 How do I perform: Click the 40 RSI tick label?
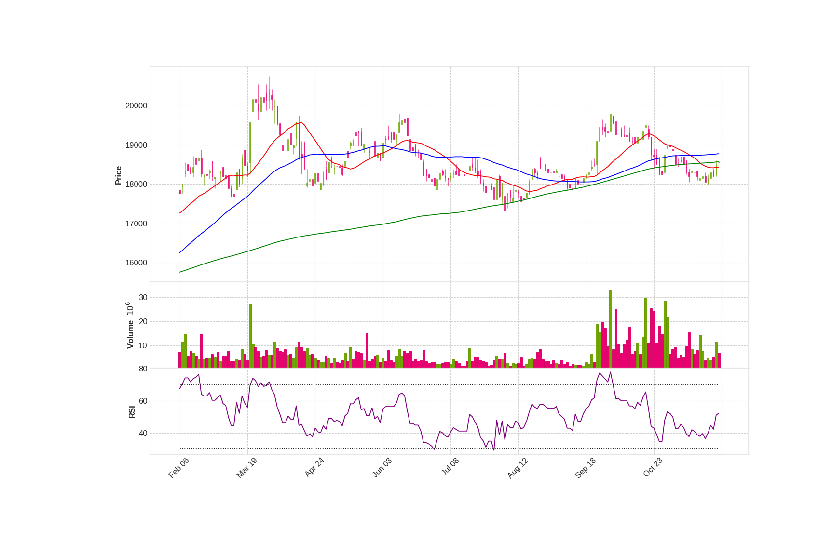click(143, 434)
